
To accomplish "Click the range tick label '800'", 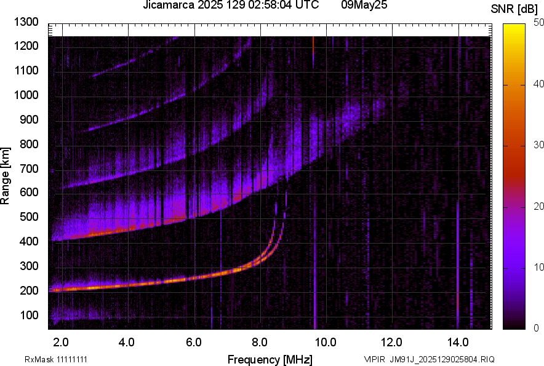I will pos(29,144).
